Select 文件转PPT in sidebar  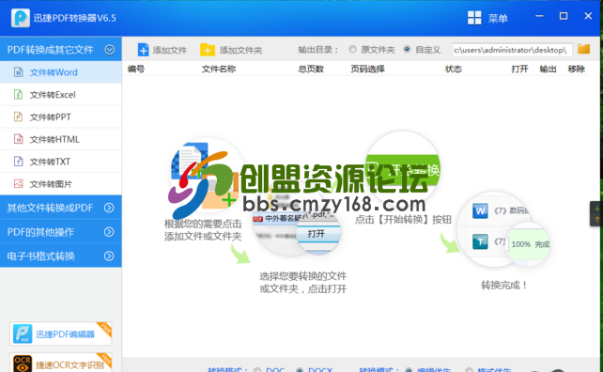tap(61, 116)
